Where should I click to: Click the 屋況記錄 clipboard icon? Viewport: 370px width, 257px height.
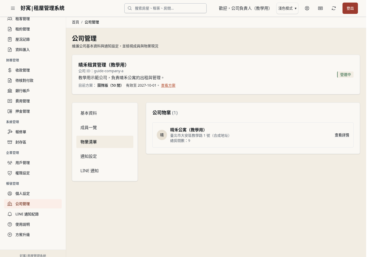pos(10,39)
